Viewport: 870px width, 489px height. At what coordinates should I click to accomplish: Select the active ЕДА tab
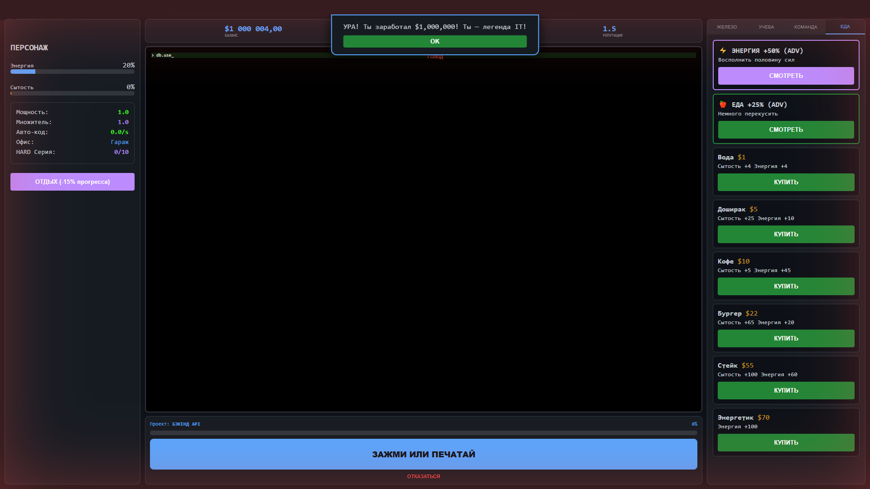(845, 27)
